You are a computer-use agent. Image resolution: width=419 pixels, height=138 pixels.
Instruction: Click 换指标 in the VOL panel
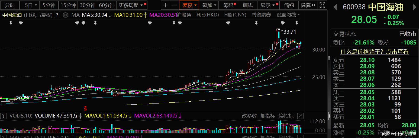286,116
